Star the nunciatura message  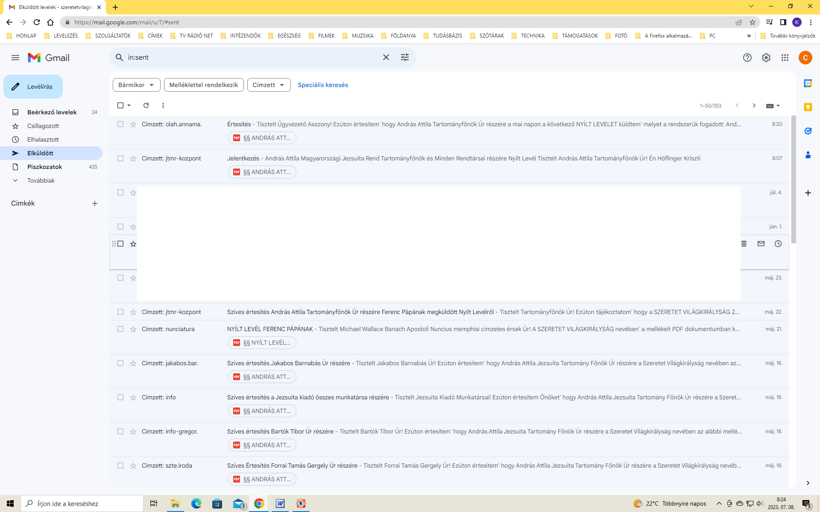pos(133,329)
